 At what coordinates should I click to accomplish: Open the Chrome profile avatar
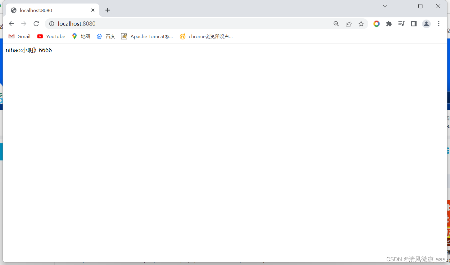(x=426, y=24)
